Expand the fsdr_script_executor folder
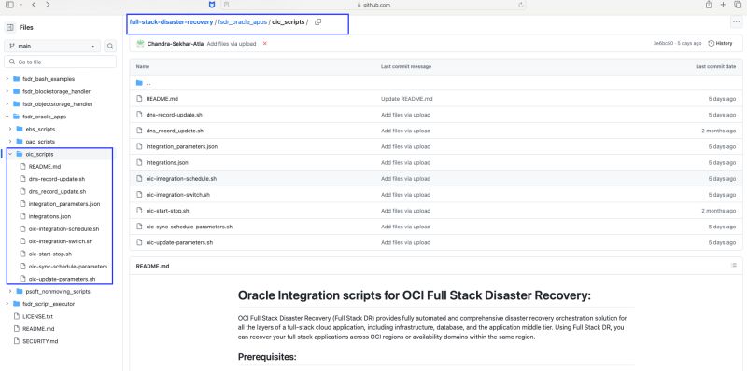The image size is (747, 371). (x=7, y=304)
